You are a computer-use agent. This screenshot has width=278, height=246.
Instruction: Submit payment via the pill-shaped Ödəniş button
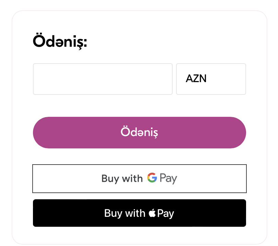click(x=139, y=133)
